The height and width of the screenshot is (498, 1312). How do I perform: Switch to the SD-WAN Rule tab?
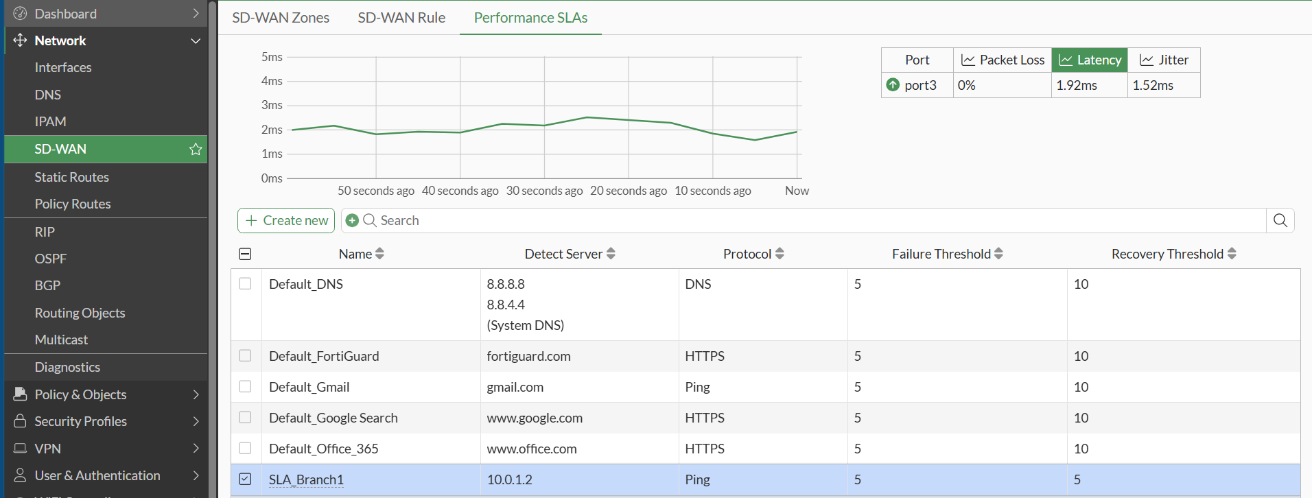tap(401, 18)
